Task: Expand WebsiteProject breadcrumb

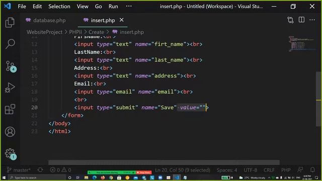Action: point(44,32)
